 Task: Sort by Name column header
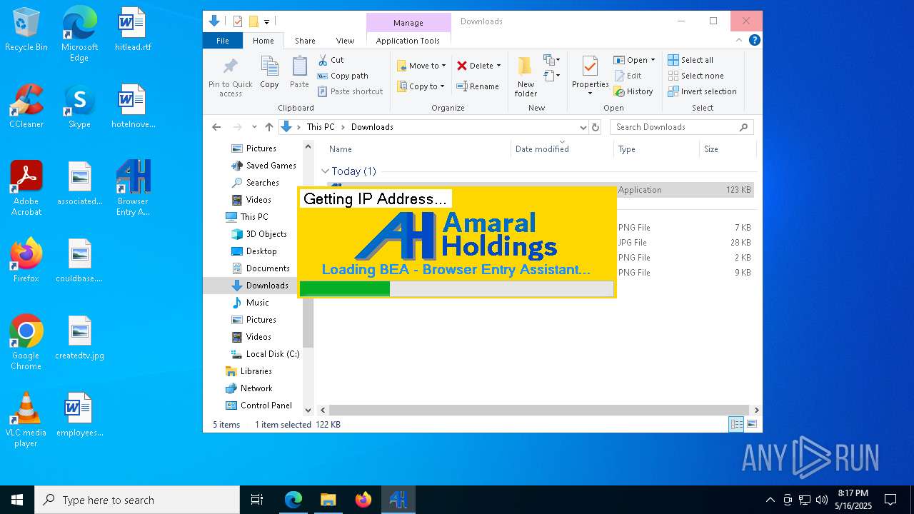tap(417, 149)
